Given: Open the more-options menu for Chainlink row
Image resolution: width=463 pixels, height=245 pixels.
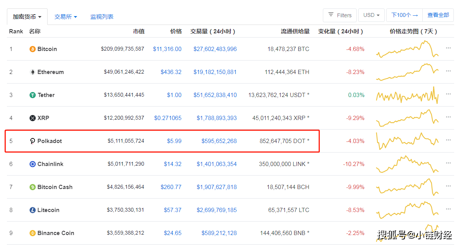Looking at the screenshot, I should pos(448,163).
